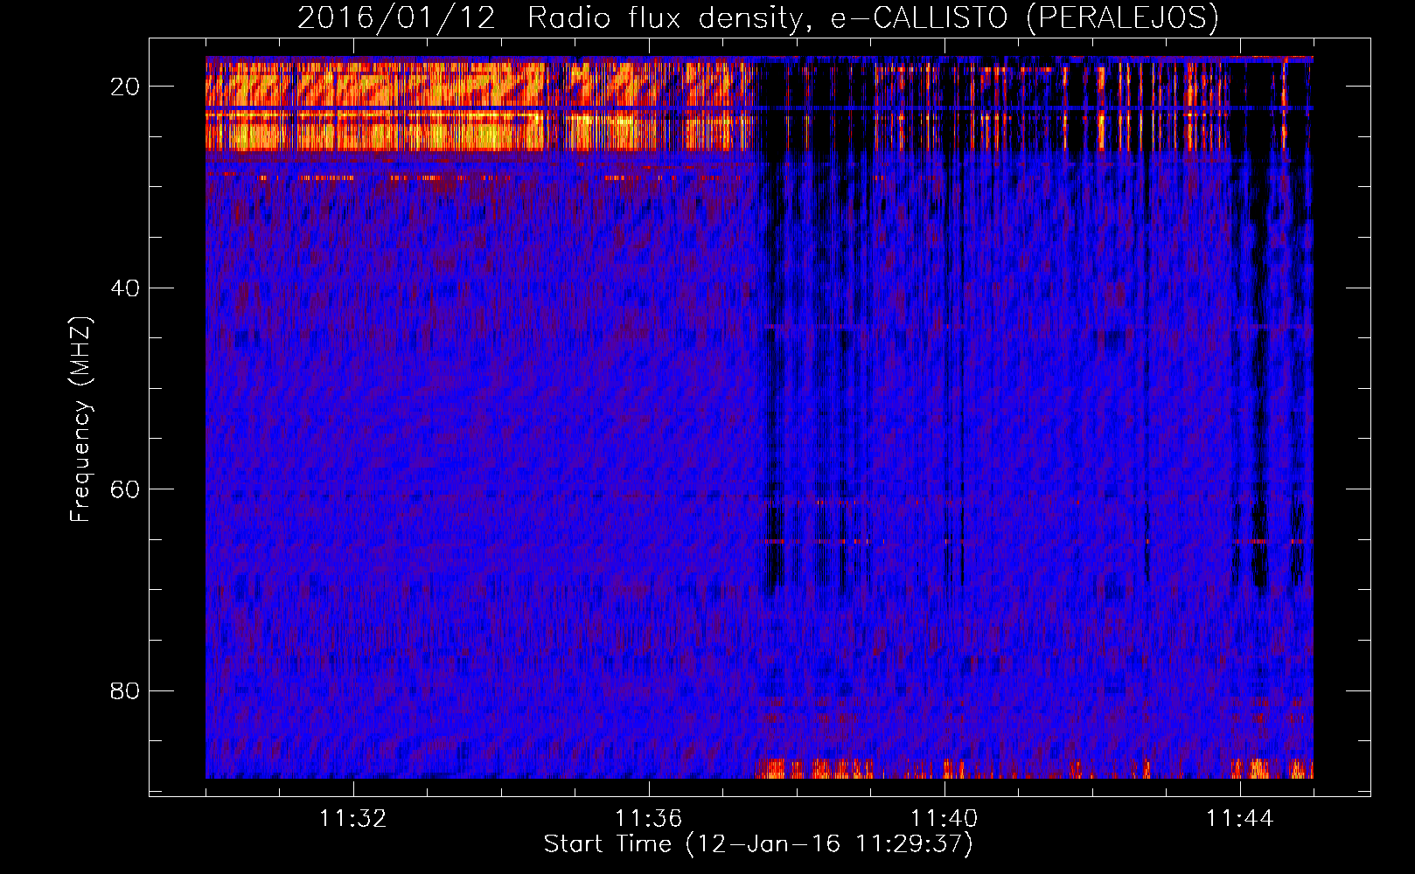Select the Frequency (MHZ) axis label
This screenshot has height=874, width=1415.
point(80,420)
